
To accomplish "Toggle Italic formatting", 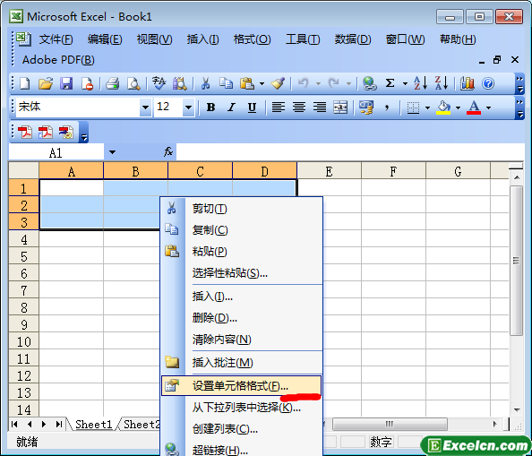I will (x=231, y=108).
